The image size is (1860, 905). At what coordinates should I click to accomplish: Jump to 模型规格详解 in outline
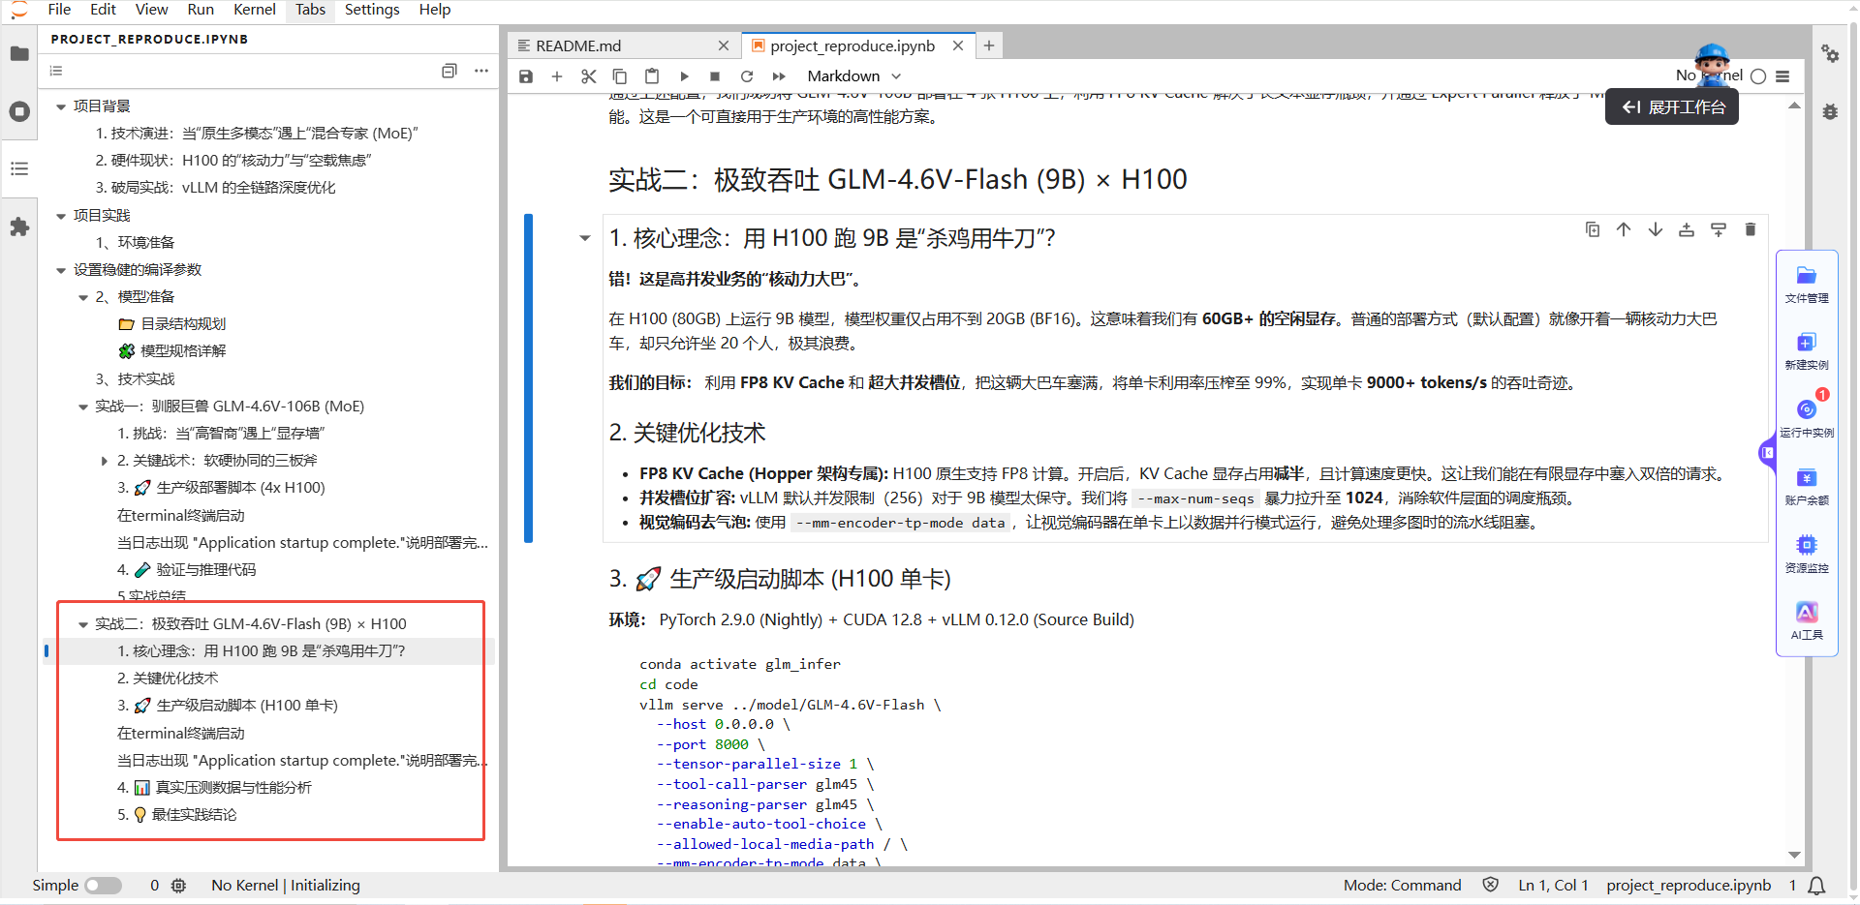tap(183, 351)
